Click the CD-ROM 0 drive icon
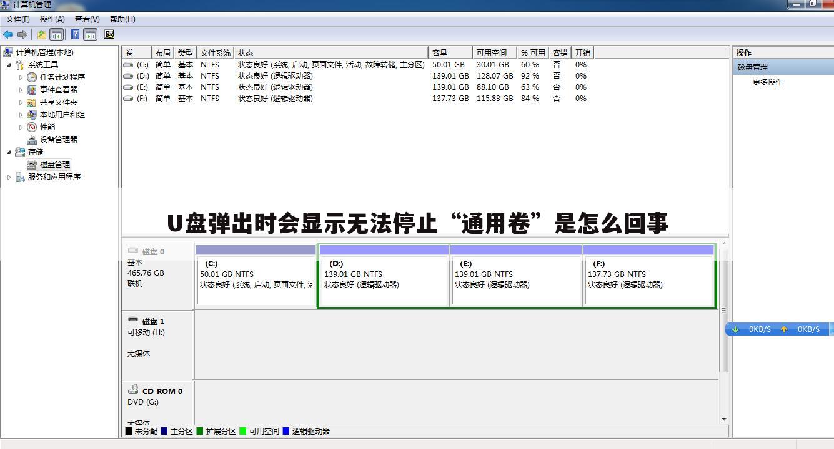The image size is (834, 449). point(133,389)
